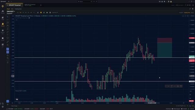Screen dimensions: 195x110
Task: Click the refresh icon at bottom-left sidebar
Action: (x=3, y=104)
